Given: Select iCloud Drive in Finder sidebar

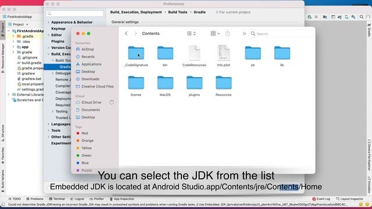Looking at the screenshot, I should point(88,102).
